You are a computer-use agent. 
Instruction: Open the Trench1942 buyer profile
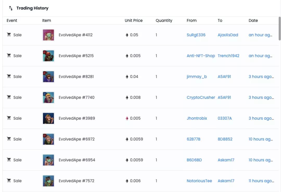pyautogui.click(x=228, y=56)
